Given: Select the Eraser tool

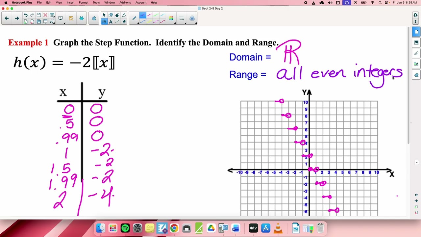Looking at the screenshot, I should [124, 22].
